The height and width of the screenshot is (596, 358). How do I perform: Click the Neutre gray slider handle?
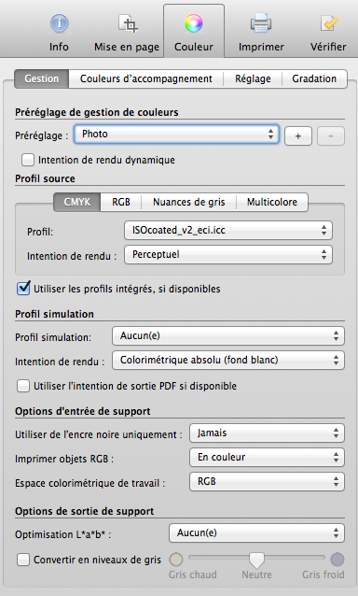256,560
